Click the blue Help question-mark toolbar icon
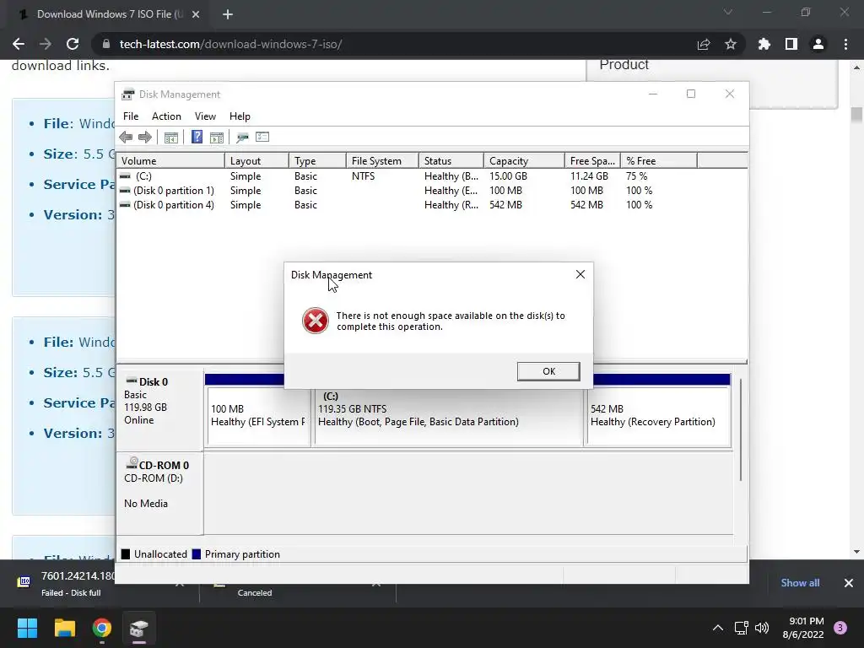The height and width of the screenshot is (648, 864). (x=197, y=137)
